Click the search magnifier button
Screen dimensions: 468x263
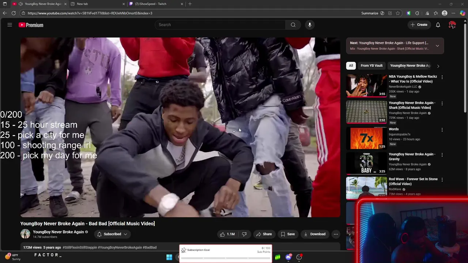pyautogui.click(x=293, y=25)
